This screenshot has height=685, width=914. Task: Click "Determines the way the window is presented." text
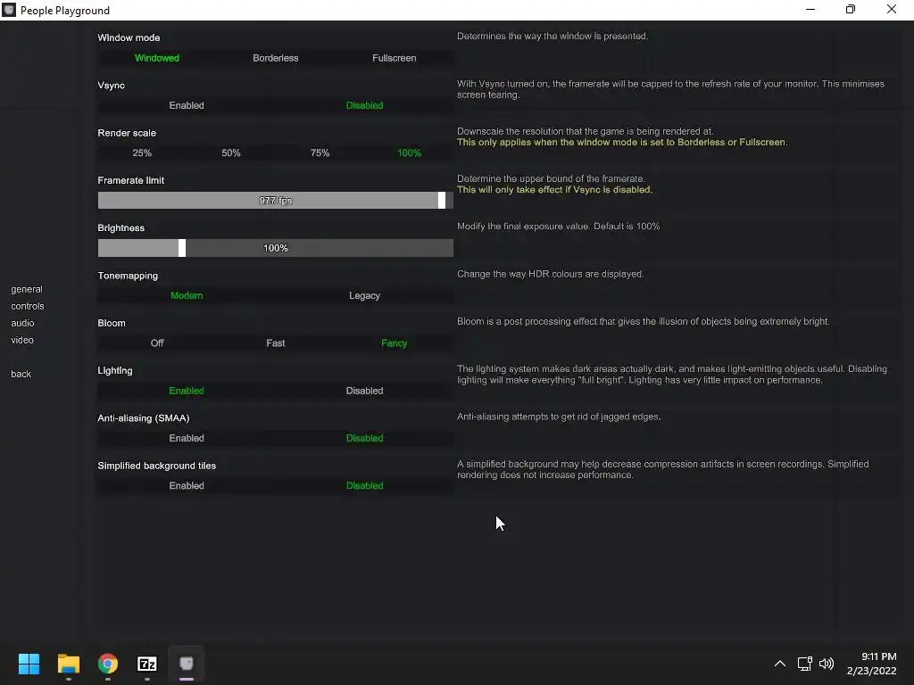[x=553, y=36]
